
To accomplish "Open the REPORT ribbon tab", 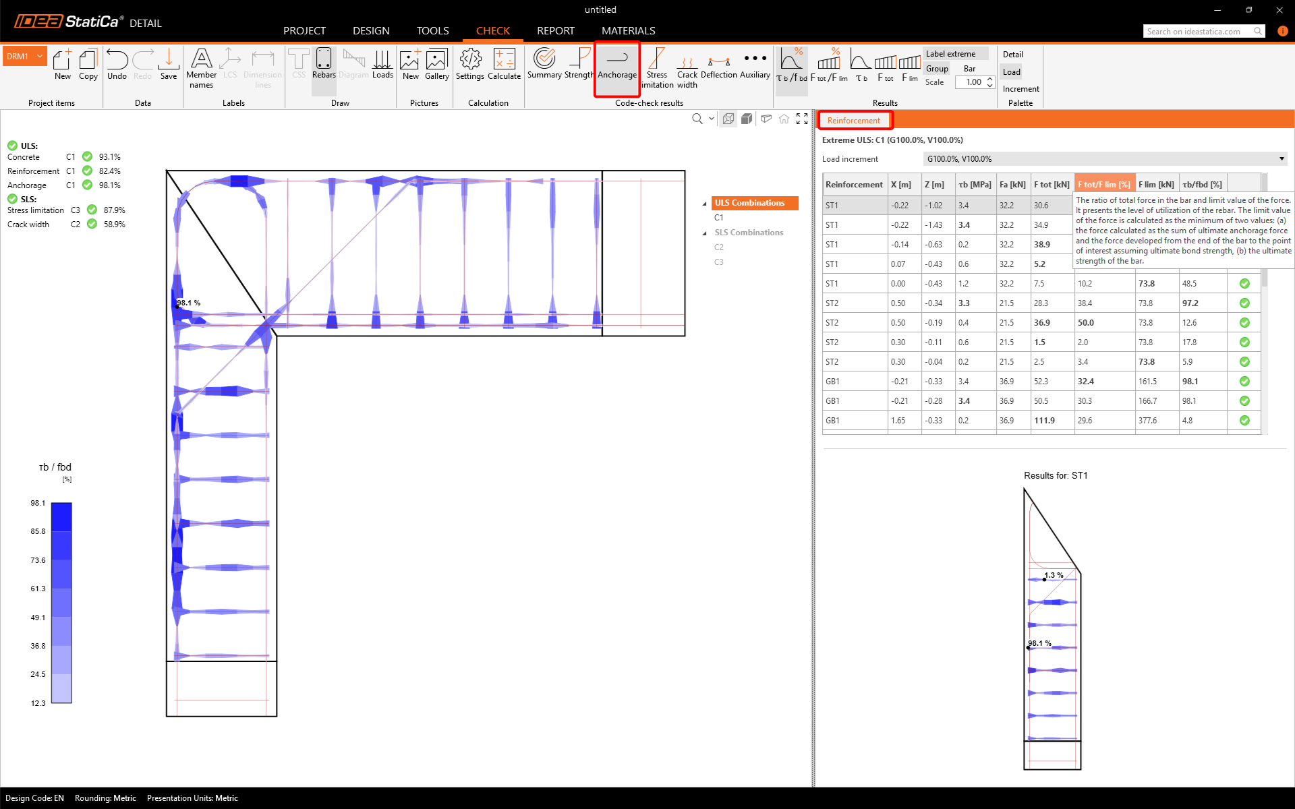I will pos(555,31).
